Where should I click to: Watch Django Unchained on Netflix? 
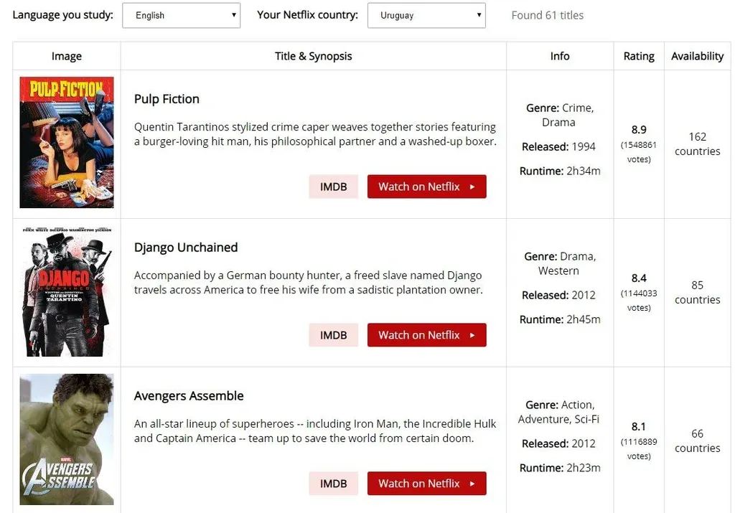tap(426, 335)
